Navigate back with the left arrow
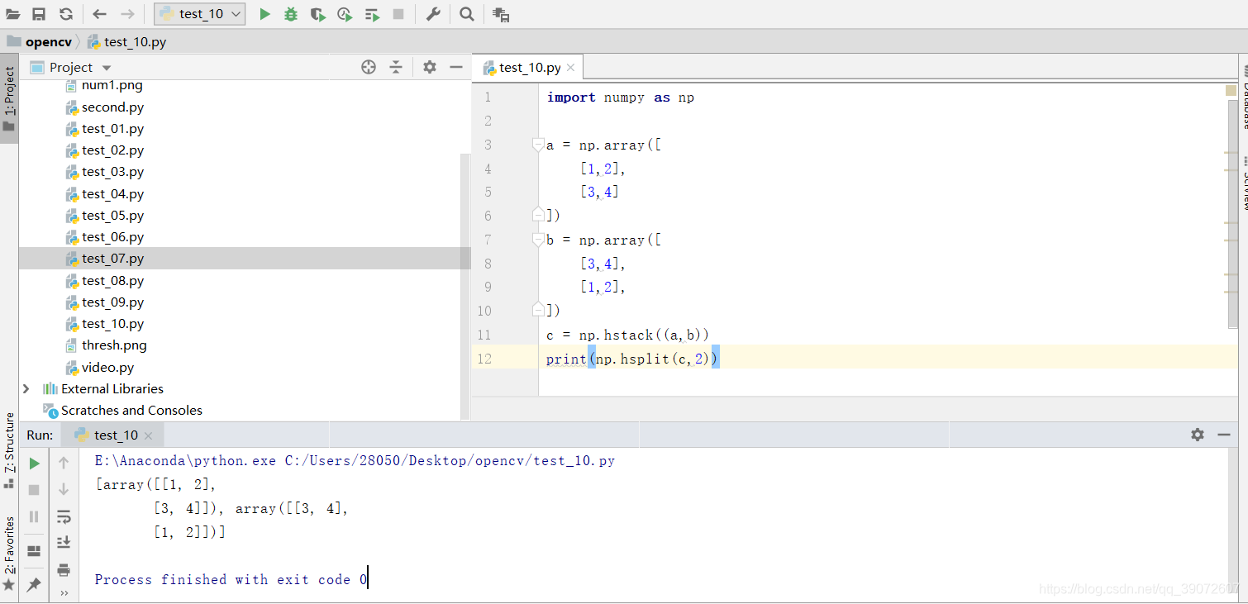 pyautogui.click(x=100, y=14)
